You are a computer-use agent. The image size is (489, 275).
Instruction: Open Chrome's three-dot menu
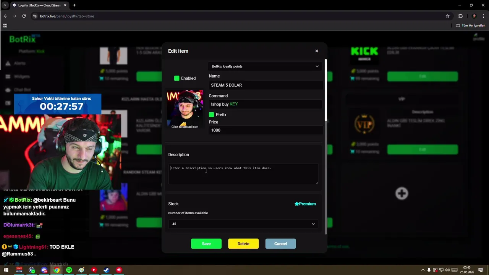click(x=484, y=16)
